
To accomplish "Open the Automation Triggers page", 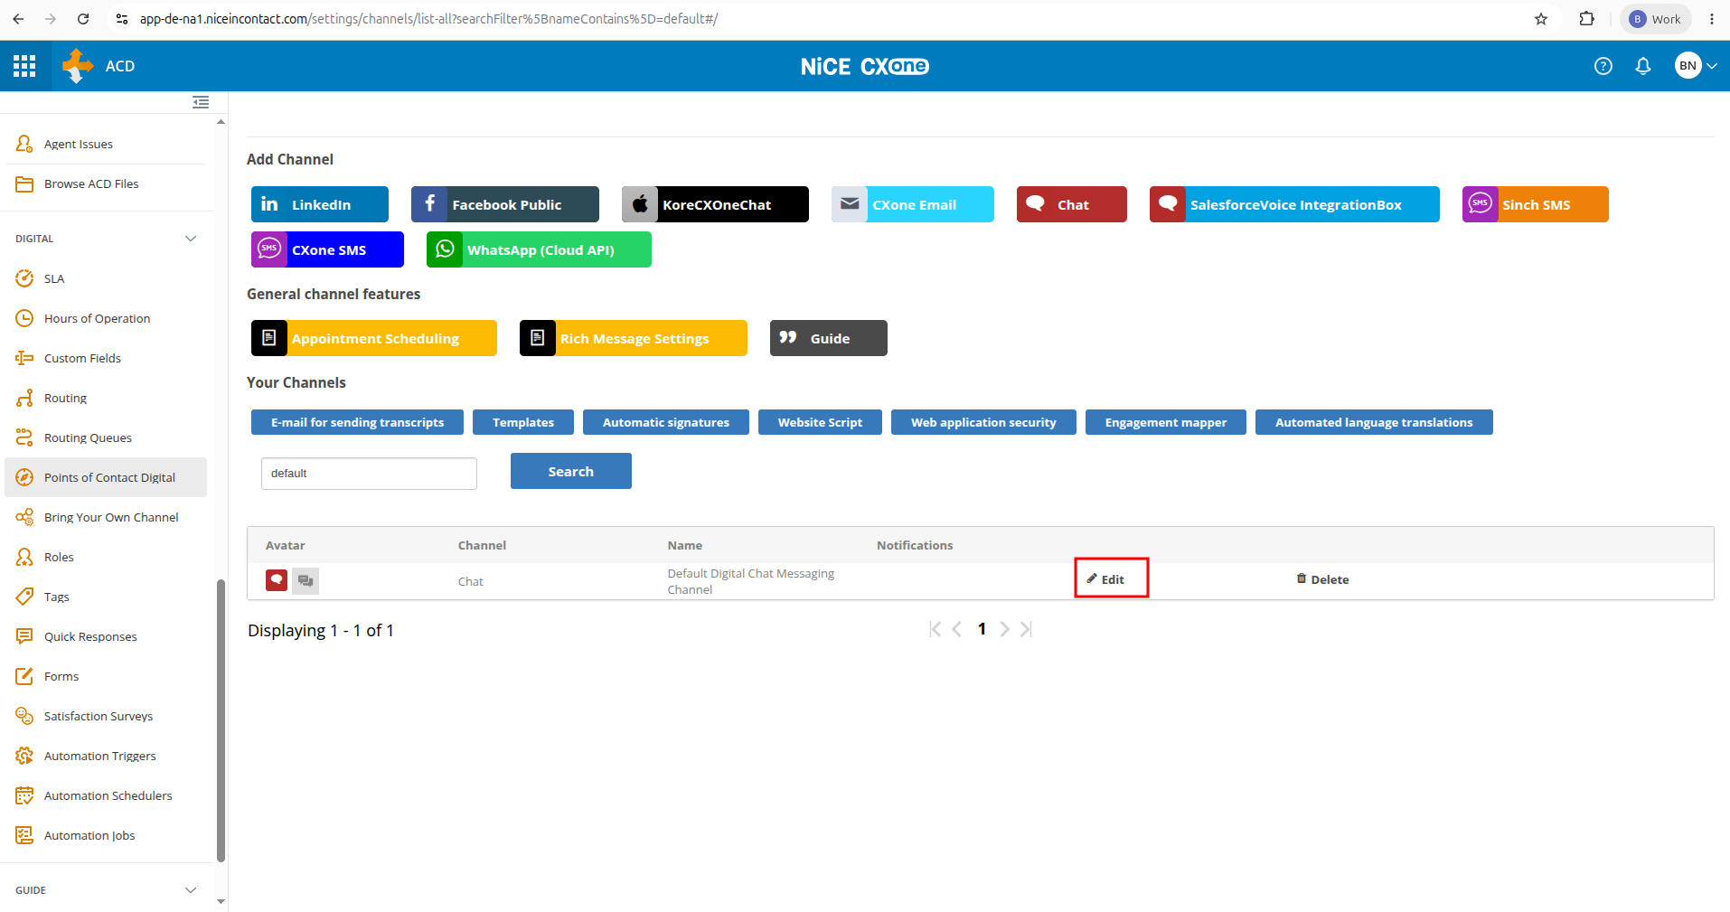I will click(99, 756).
